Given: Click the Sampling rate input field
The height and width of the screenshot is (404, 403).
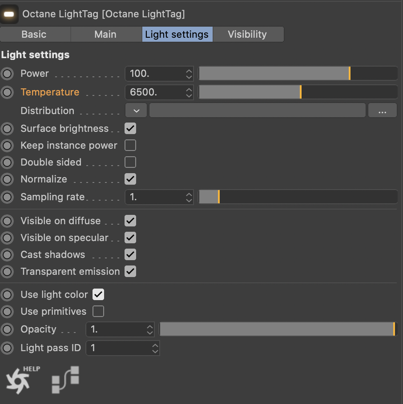Looking at the screenshot, I should 154,197.
